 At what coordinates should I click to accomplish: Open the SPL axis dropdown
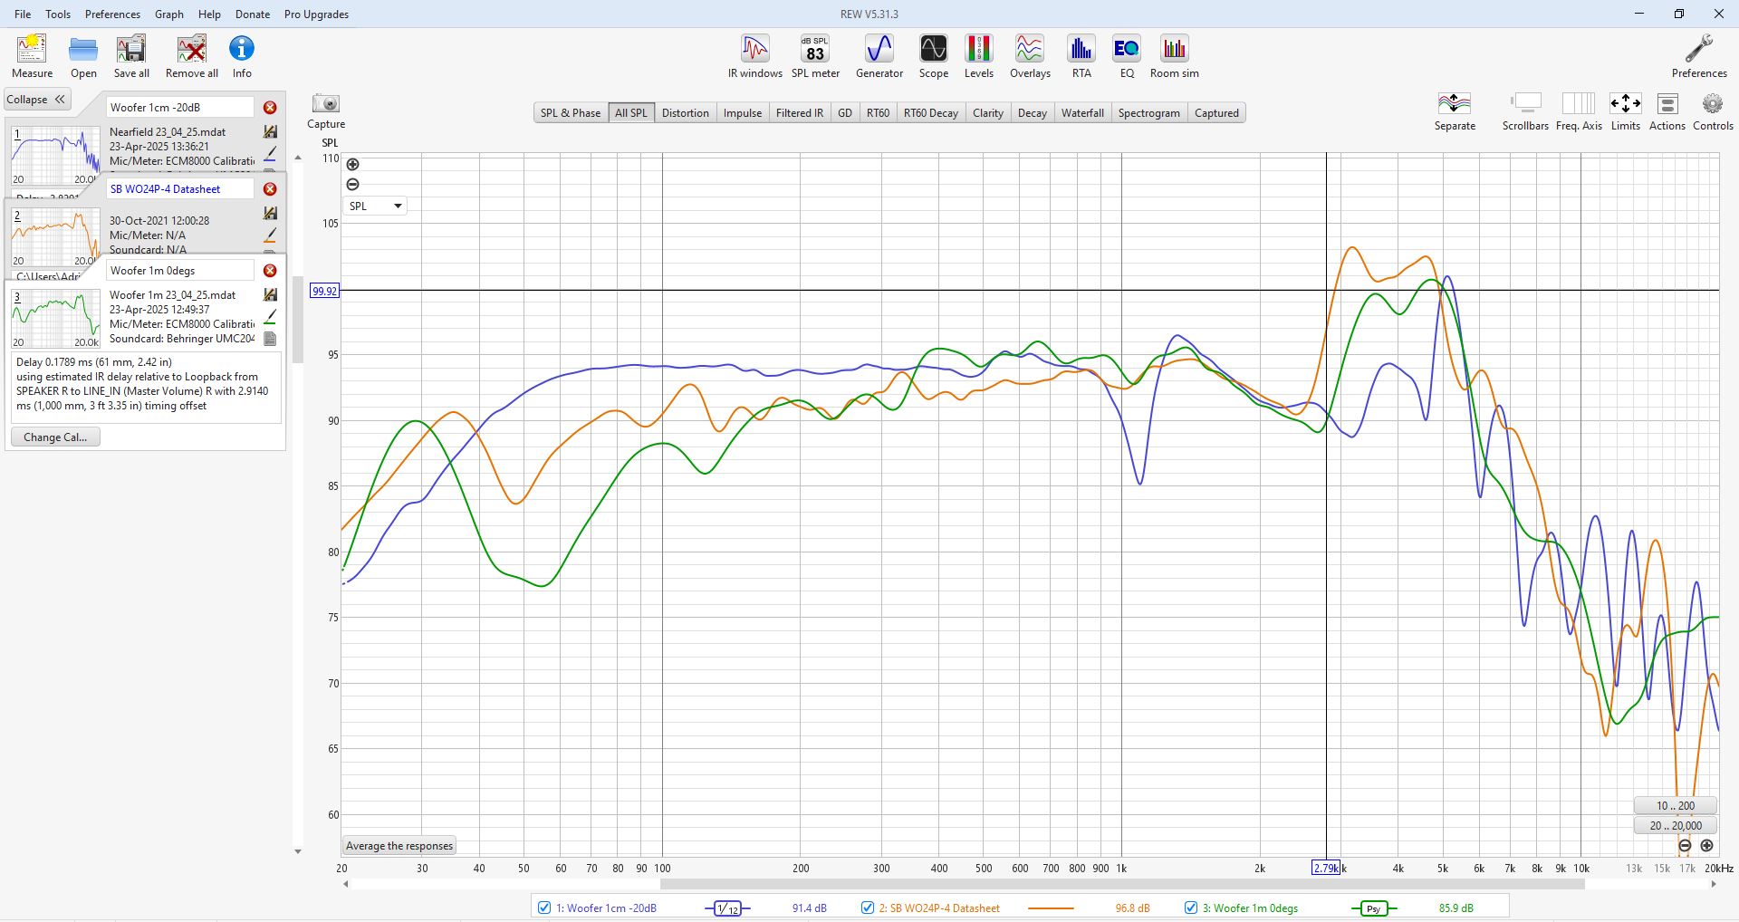coord(375,206)
